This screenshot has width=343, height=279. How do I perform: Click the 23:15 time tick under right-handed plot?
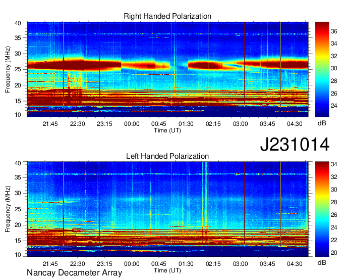tap(104, 124)
